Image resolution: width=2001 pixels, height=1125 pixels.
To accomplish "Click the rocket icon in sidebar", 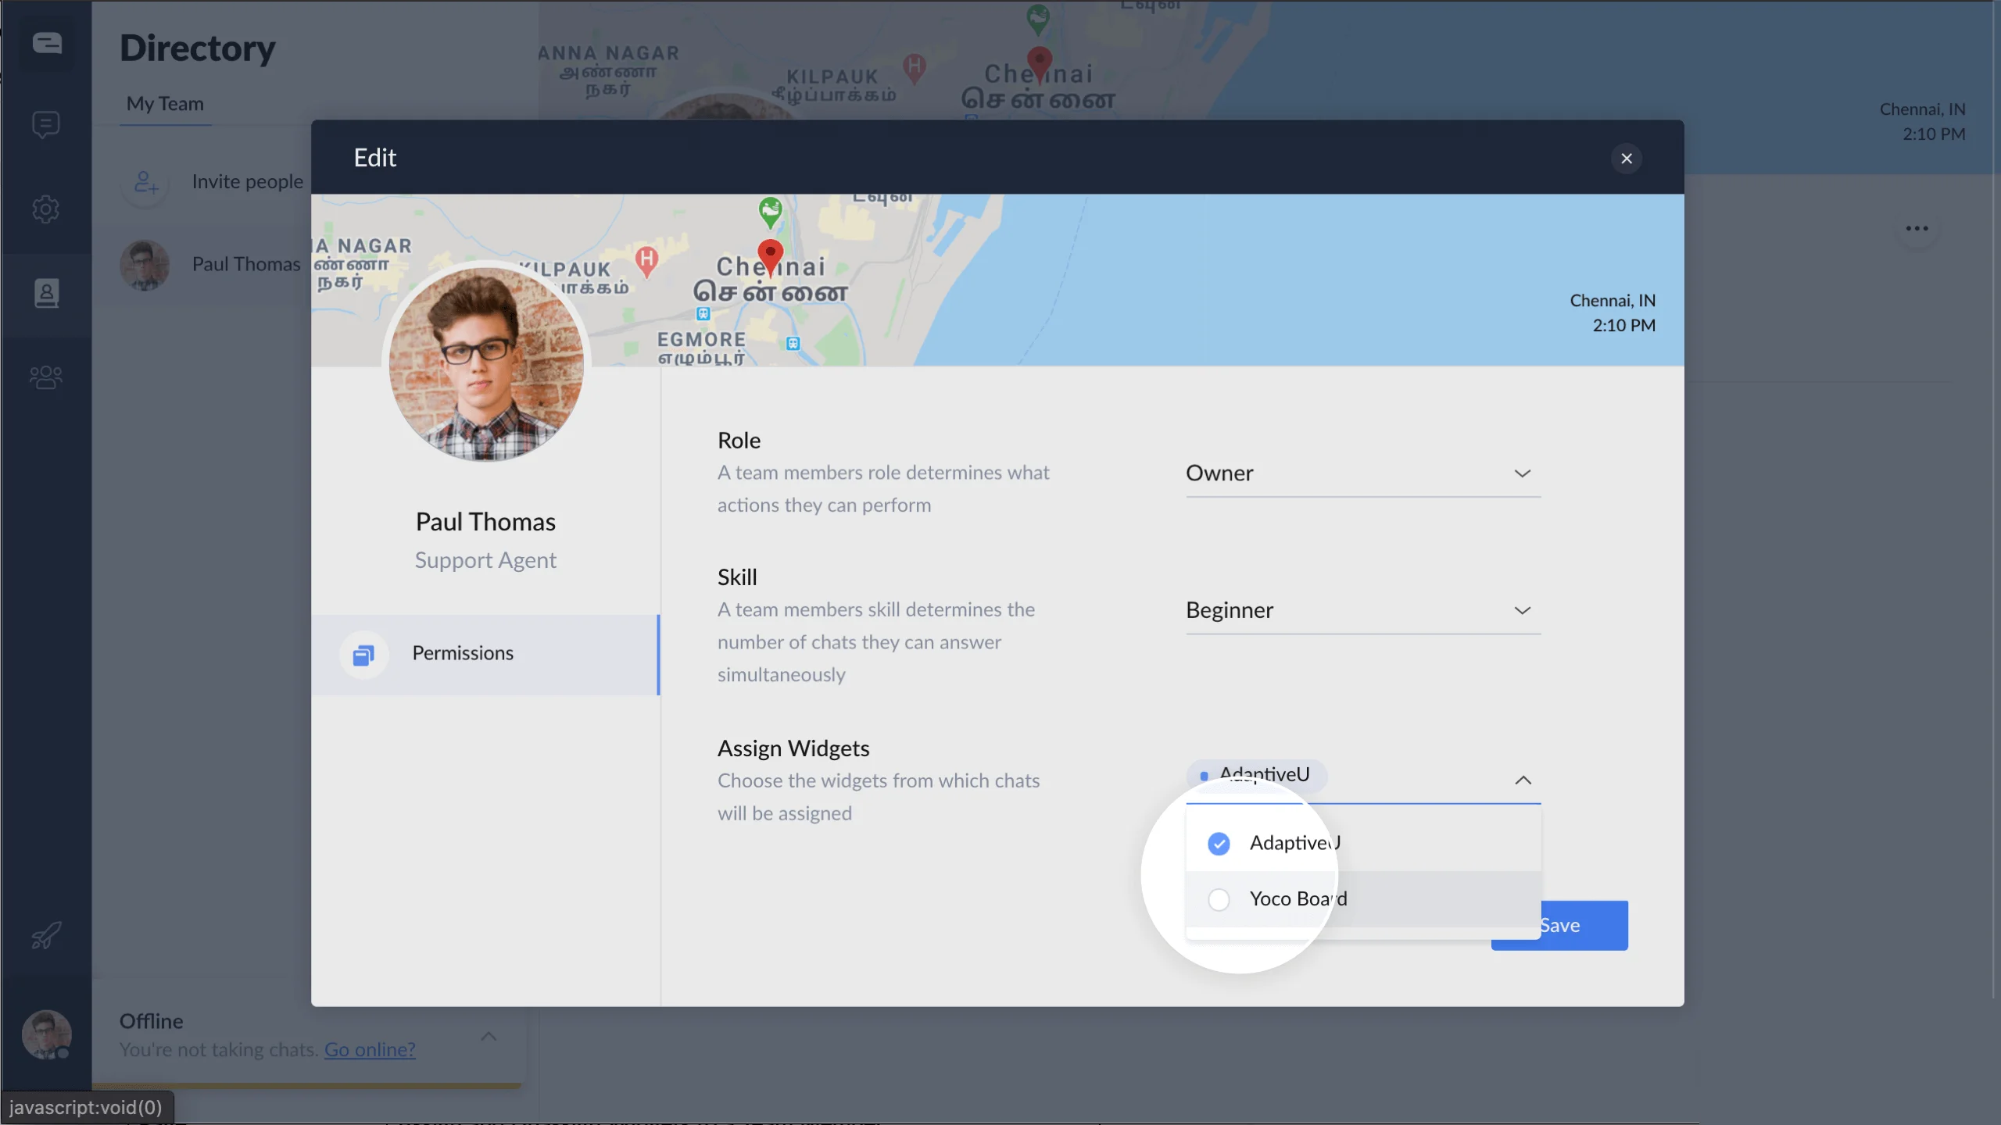I will pos(46,935).
